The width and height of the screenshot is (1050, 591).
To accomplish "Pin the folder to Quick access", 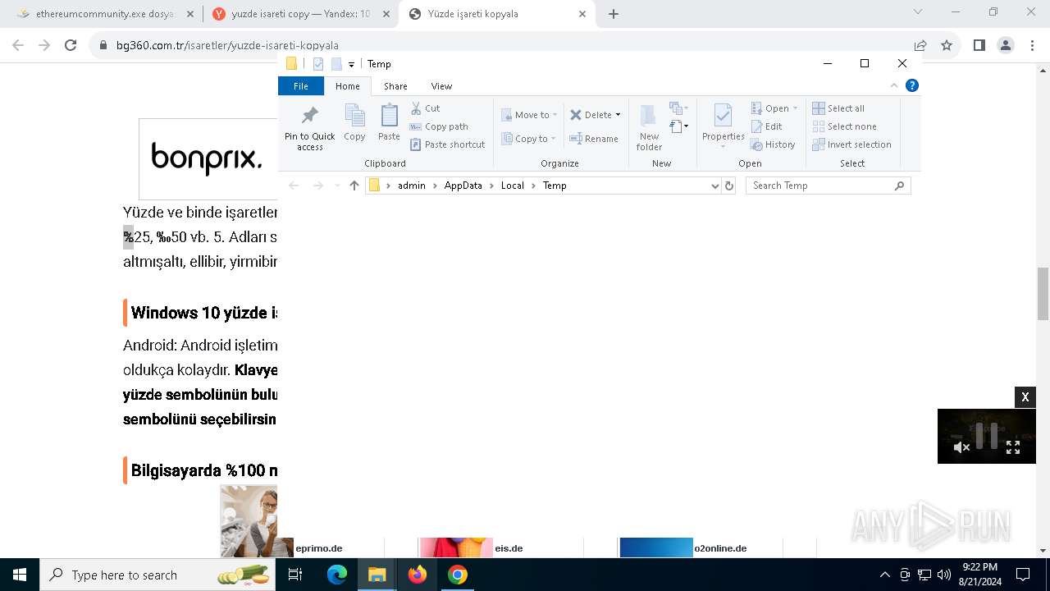I will pos(310,128).
